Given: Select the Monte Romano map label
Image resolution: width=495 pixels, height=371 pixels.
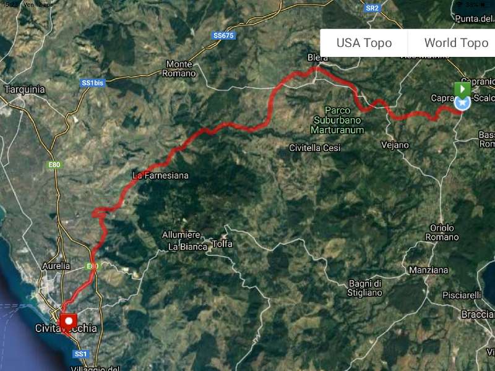Looking at the screenshot, I should pos(179,69).
